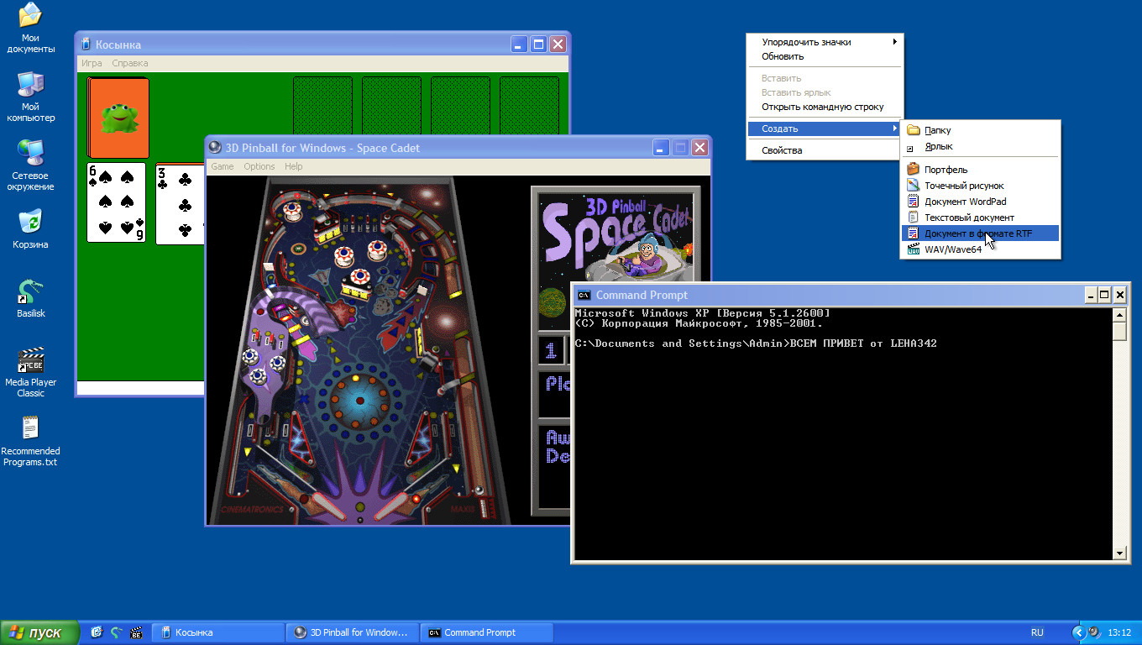1142x645 pixels.
Task: Click the first empty foundation slot in Косынка
Action: point(322,106)
